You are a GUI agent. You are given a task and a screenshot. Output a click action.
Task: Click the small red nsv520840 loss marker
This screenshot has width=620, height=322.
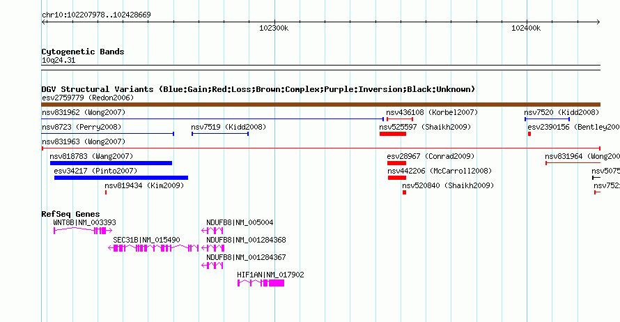point(405,192)
